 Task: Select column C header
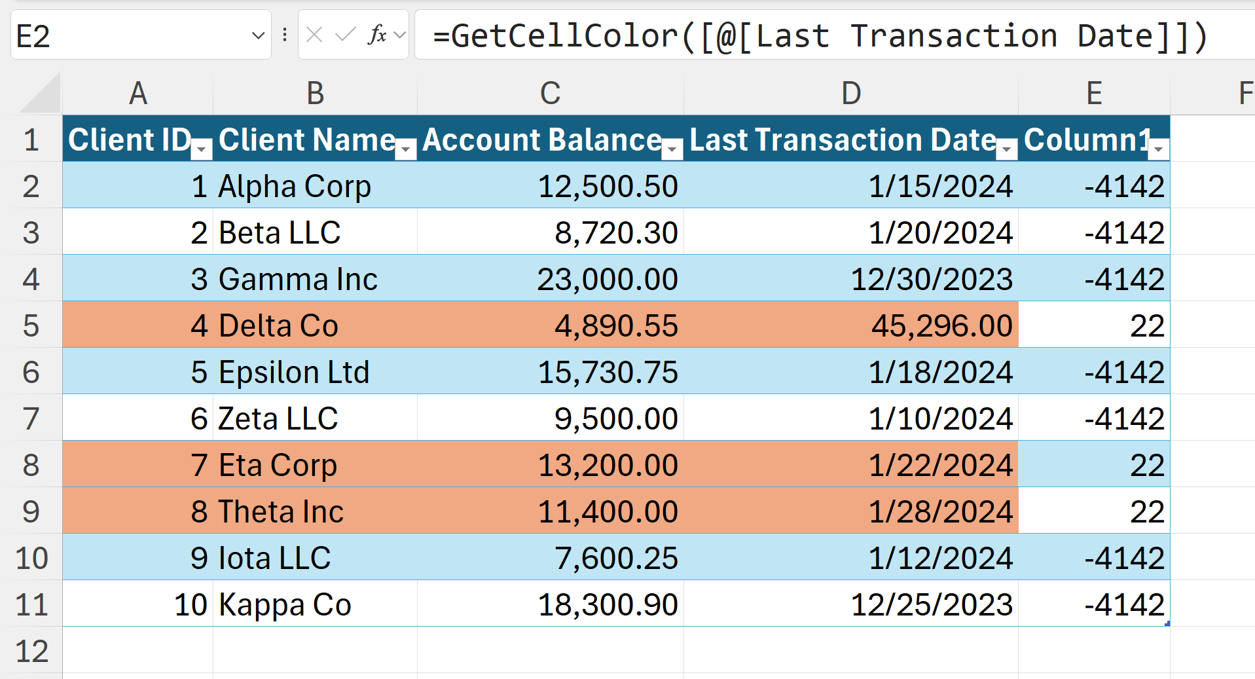[x=550, y=94]
